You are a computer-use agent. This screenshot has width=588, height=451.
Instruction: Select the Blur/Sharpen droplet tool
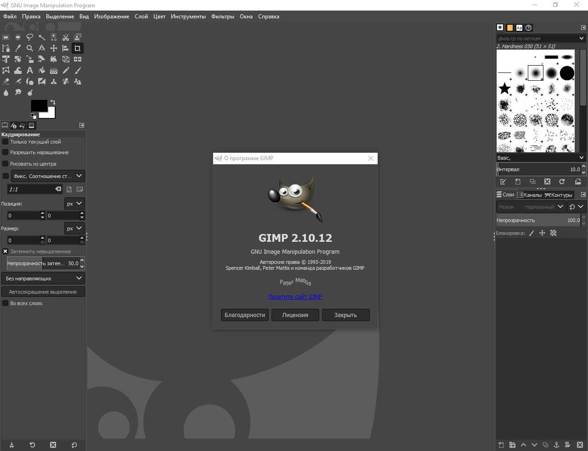[x=6, y=92]
